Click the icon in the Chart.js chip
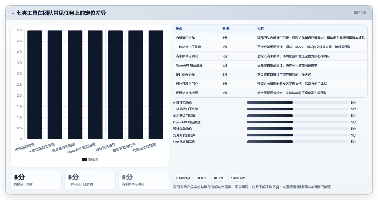This screenshot has width=378, height=200. [x=177, y=178]
